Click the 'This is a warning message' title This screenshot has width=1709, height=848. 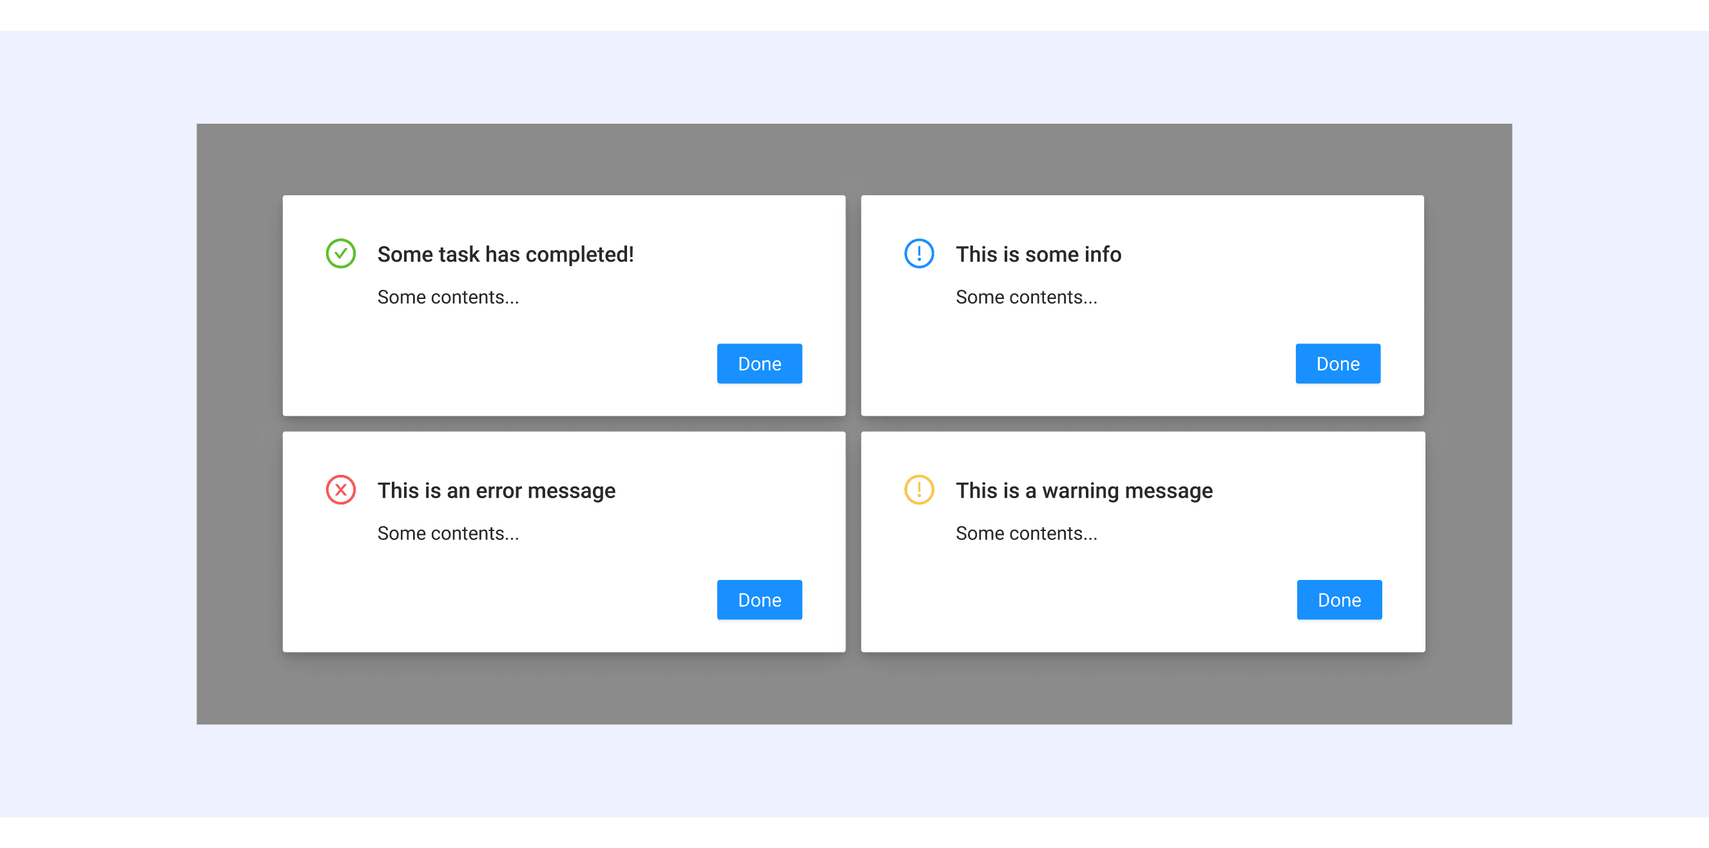1083,490
